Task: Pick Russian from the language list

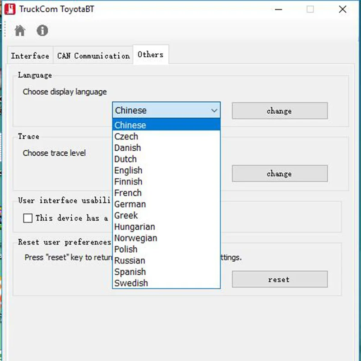Action: pyautogui.click(x=166, y=260)
